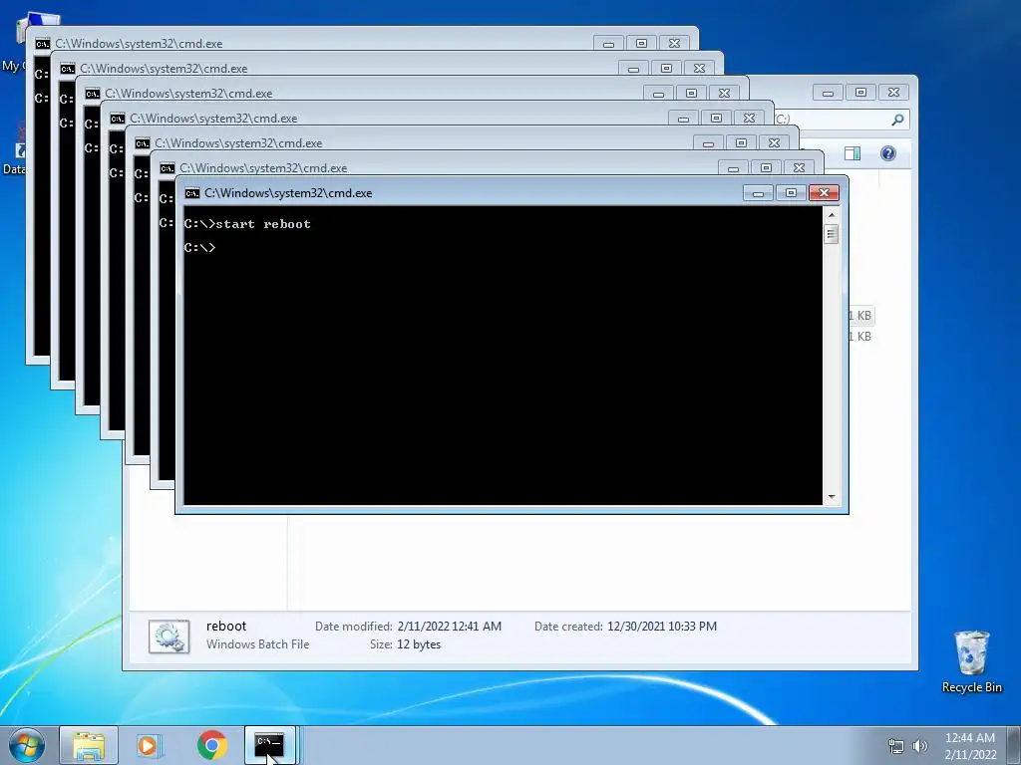Open File Explorer from the taskbar

coord(89,745)
